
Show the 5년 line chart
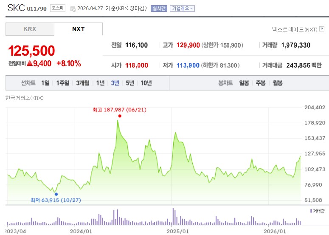(130, 83)
